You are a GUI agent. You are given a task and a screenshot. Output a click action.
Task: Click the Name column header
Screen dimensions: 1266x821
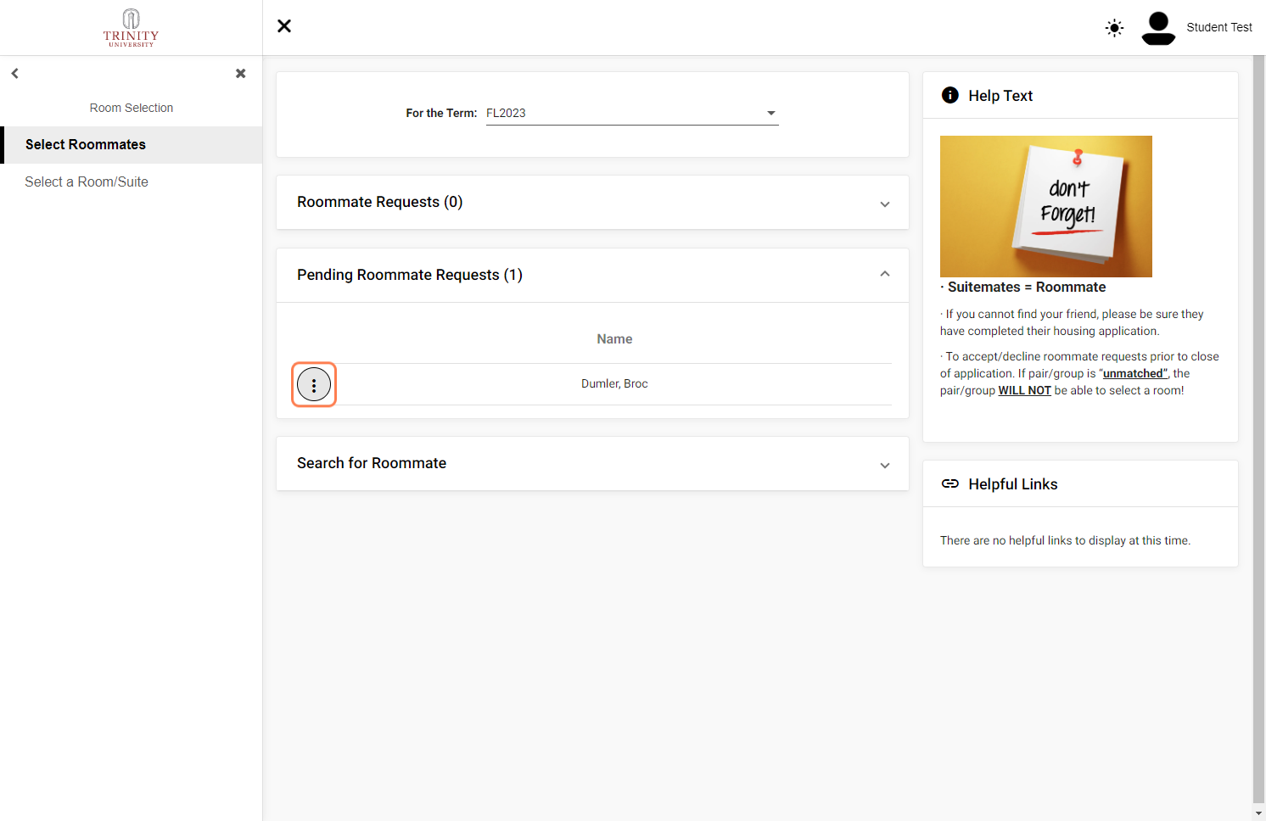click(x=614, y=339)
